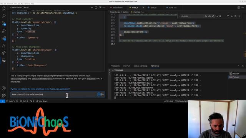Maximize the panel with chevron up

[238, 66]
